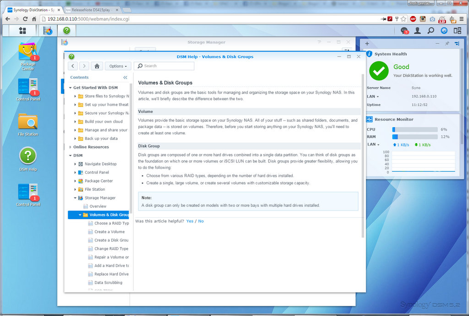Select the DSM Help taskbar icon
The image size is (469, 316).
(67, 31)
